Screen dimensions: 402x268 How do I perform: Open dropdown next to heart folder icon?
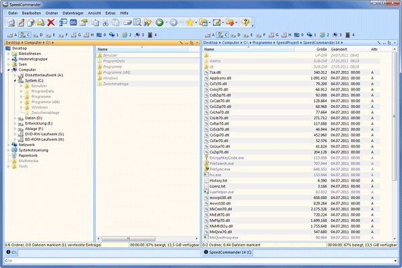point(236,23)
